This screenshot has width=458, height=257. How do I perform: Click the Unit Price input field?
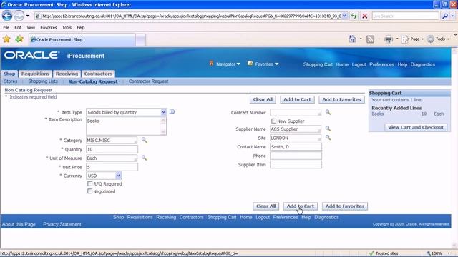[112, 167]
